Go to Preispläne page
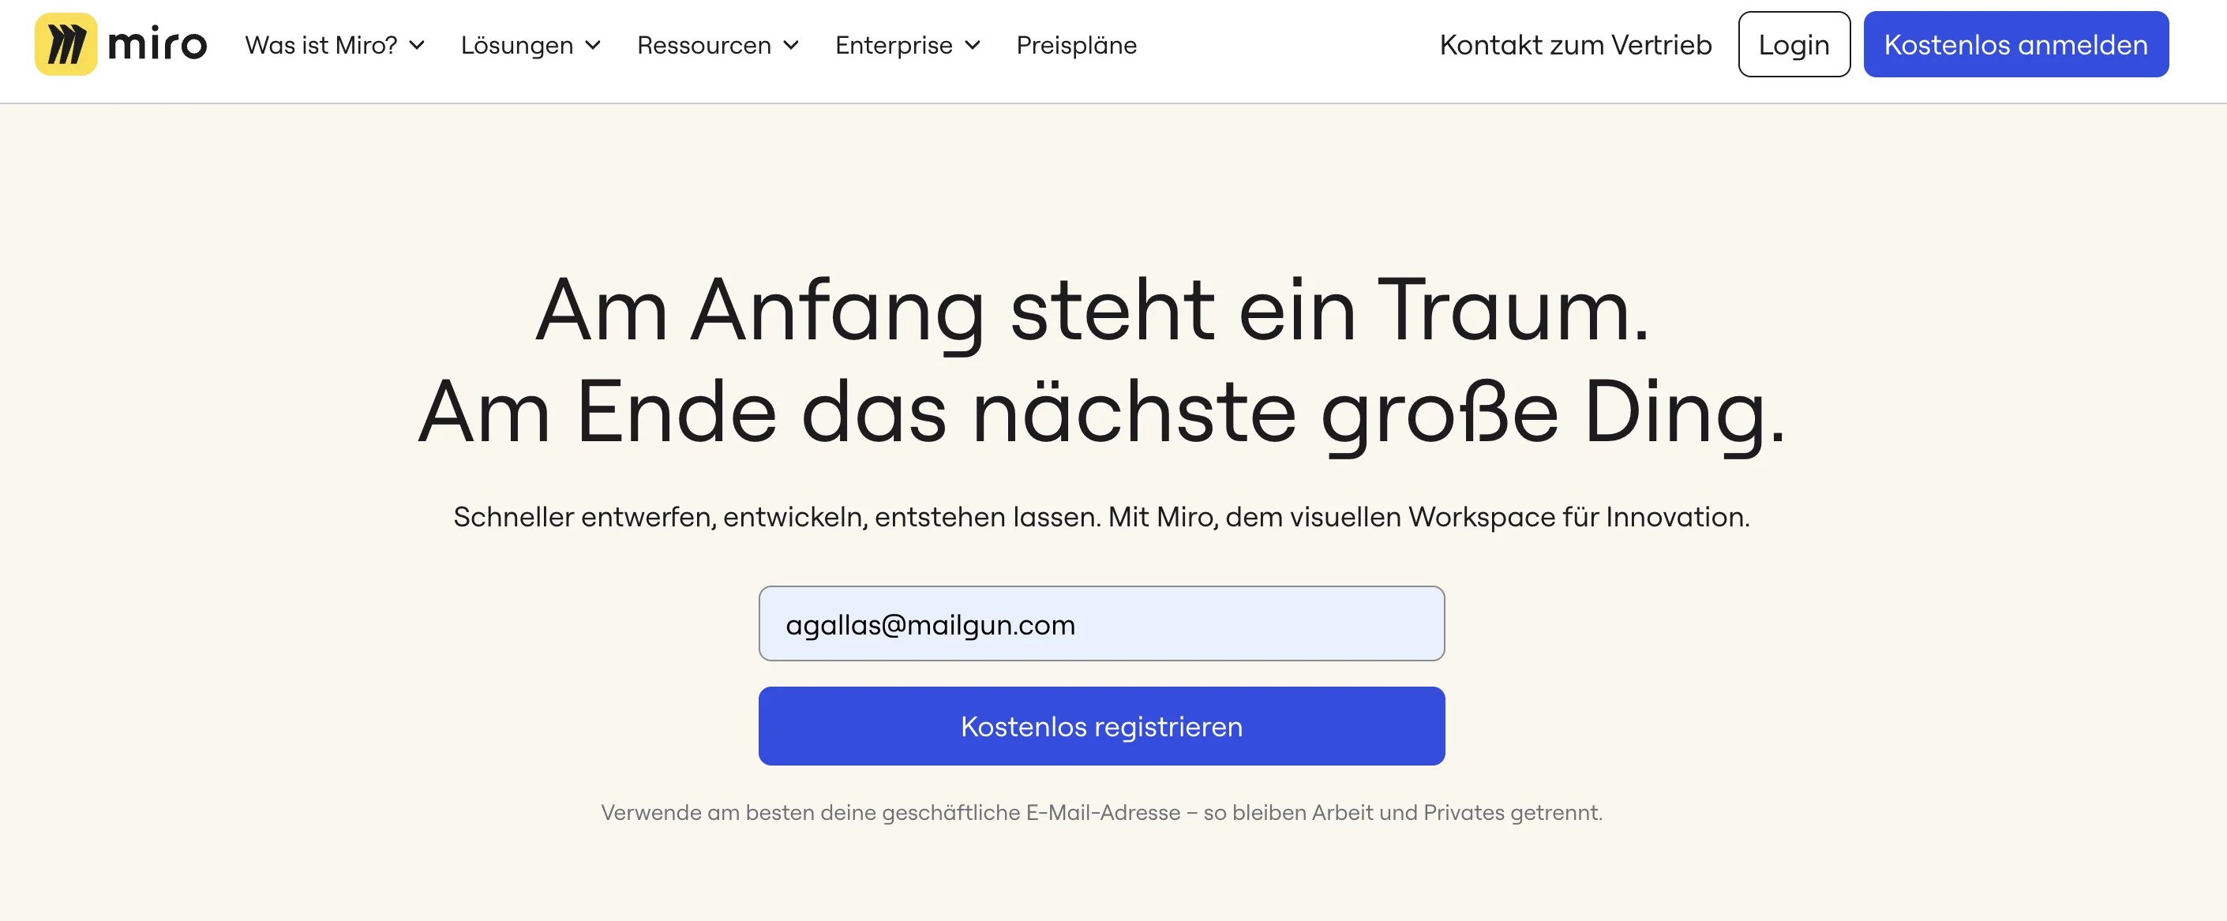Image resolution: width=2227 pixels, height=921 pixels. (x=1076, y=45)
